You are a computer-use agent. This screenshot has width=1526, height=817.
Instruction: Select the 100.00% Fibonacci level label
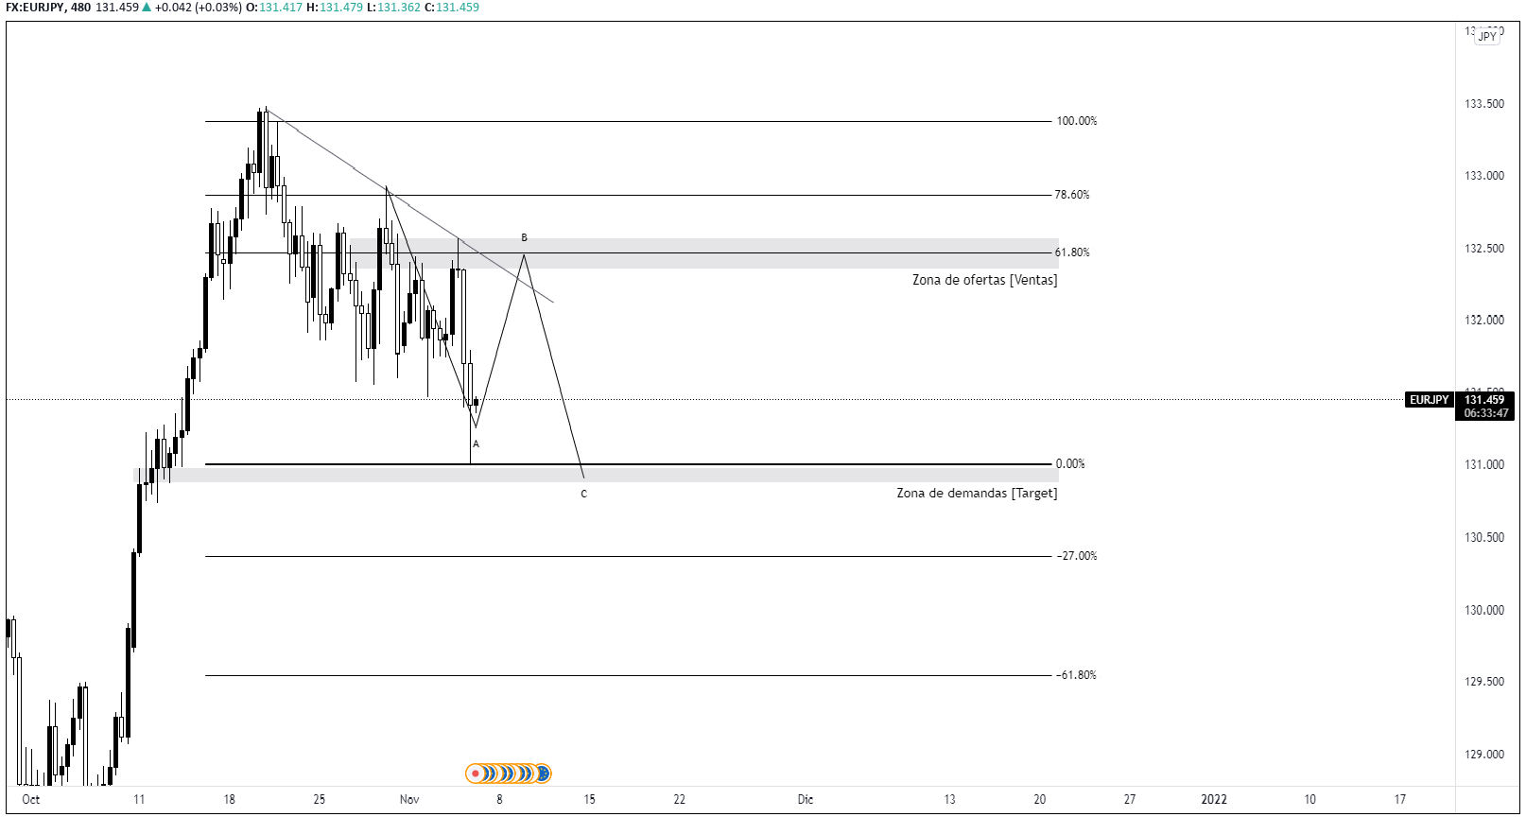click(1076, 121)
